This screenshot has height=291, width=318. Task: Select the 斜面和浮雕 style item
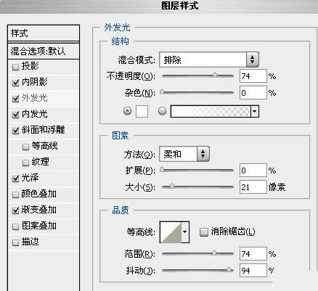point(44,130)
